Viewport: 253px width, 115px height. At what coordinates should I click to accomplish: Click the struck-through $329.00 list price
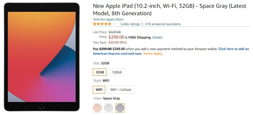115,32
